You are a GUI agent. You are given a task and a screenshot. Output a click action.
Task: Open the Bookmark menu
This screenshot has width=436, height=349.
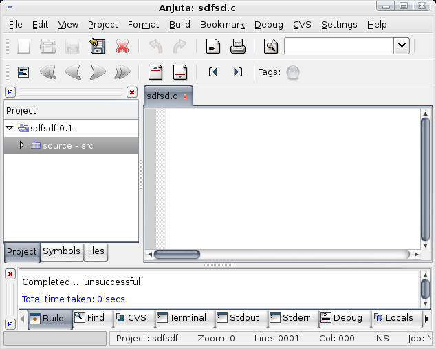[222, 25]
